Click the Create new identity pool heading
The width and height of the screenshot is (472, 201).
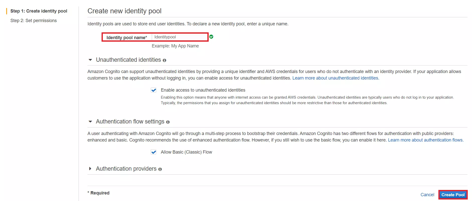124,11
